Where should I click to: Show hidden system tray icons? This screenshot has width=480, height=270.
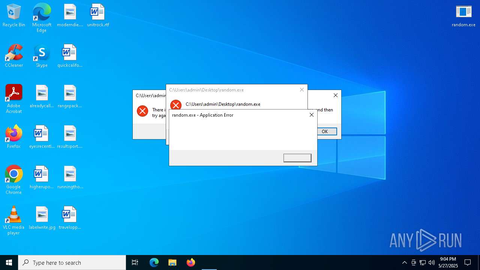point(404,262)
